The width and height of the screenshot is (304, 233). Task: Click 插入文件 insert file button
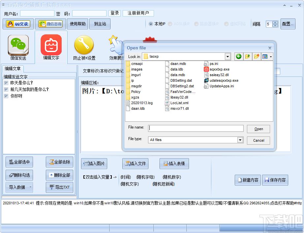pos(135,163)
